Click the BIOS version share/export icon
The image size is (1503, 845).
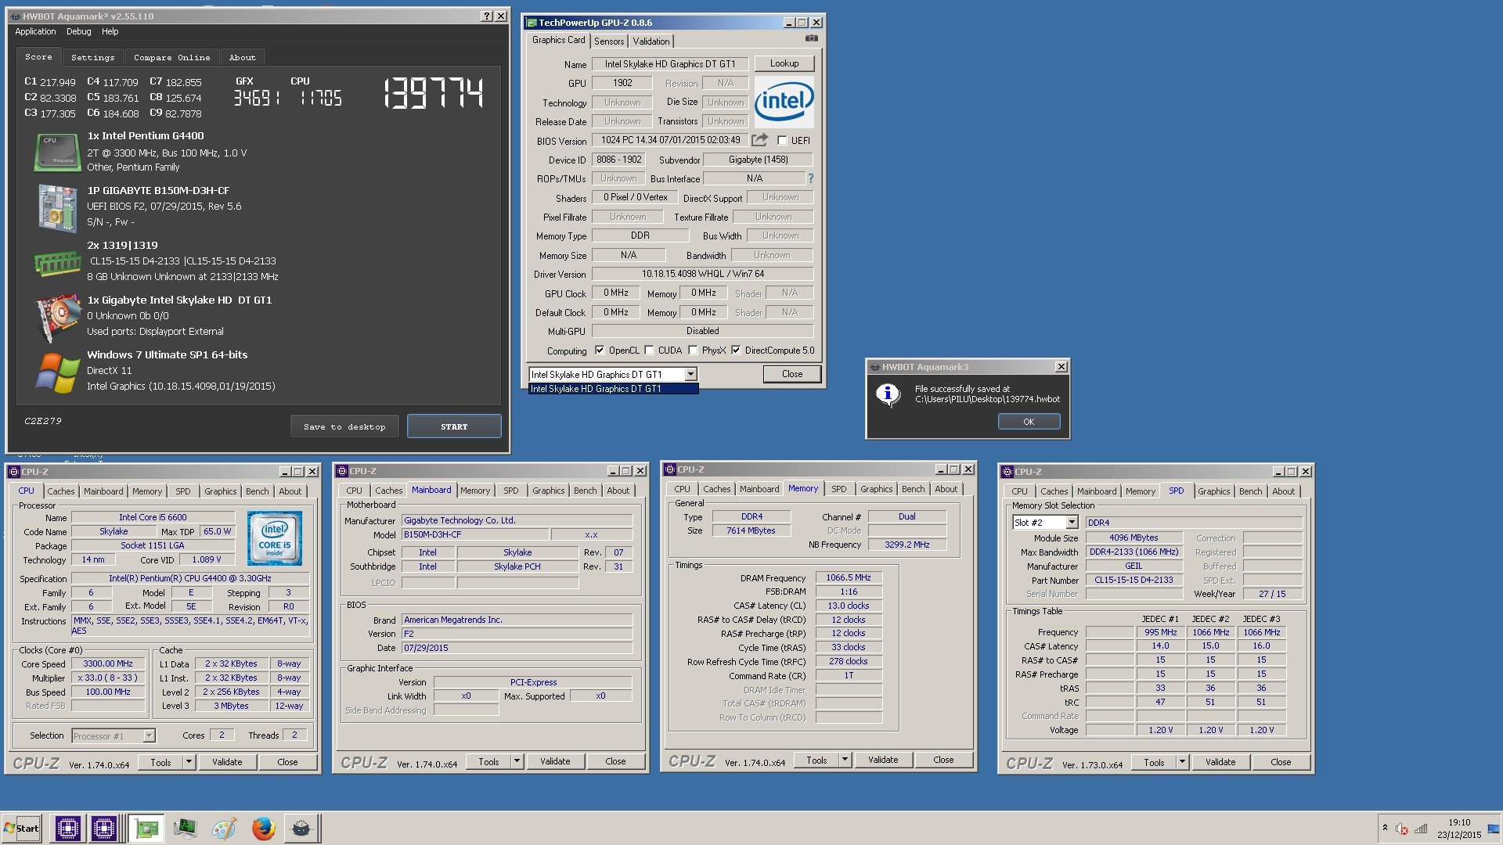(759, 140)
